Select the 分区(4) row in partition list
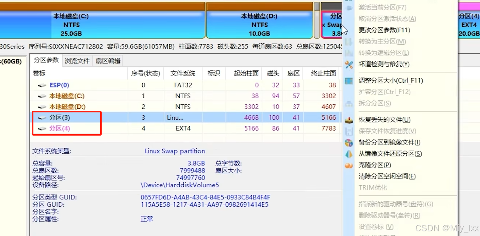Viewport: 480px width, 236px height. (x=60, y=128)
